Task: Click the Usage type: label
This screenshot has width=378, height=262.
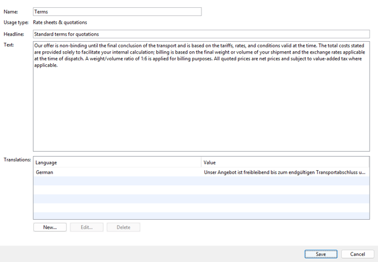Action: click(x=16, y=23)
